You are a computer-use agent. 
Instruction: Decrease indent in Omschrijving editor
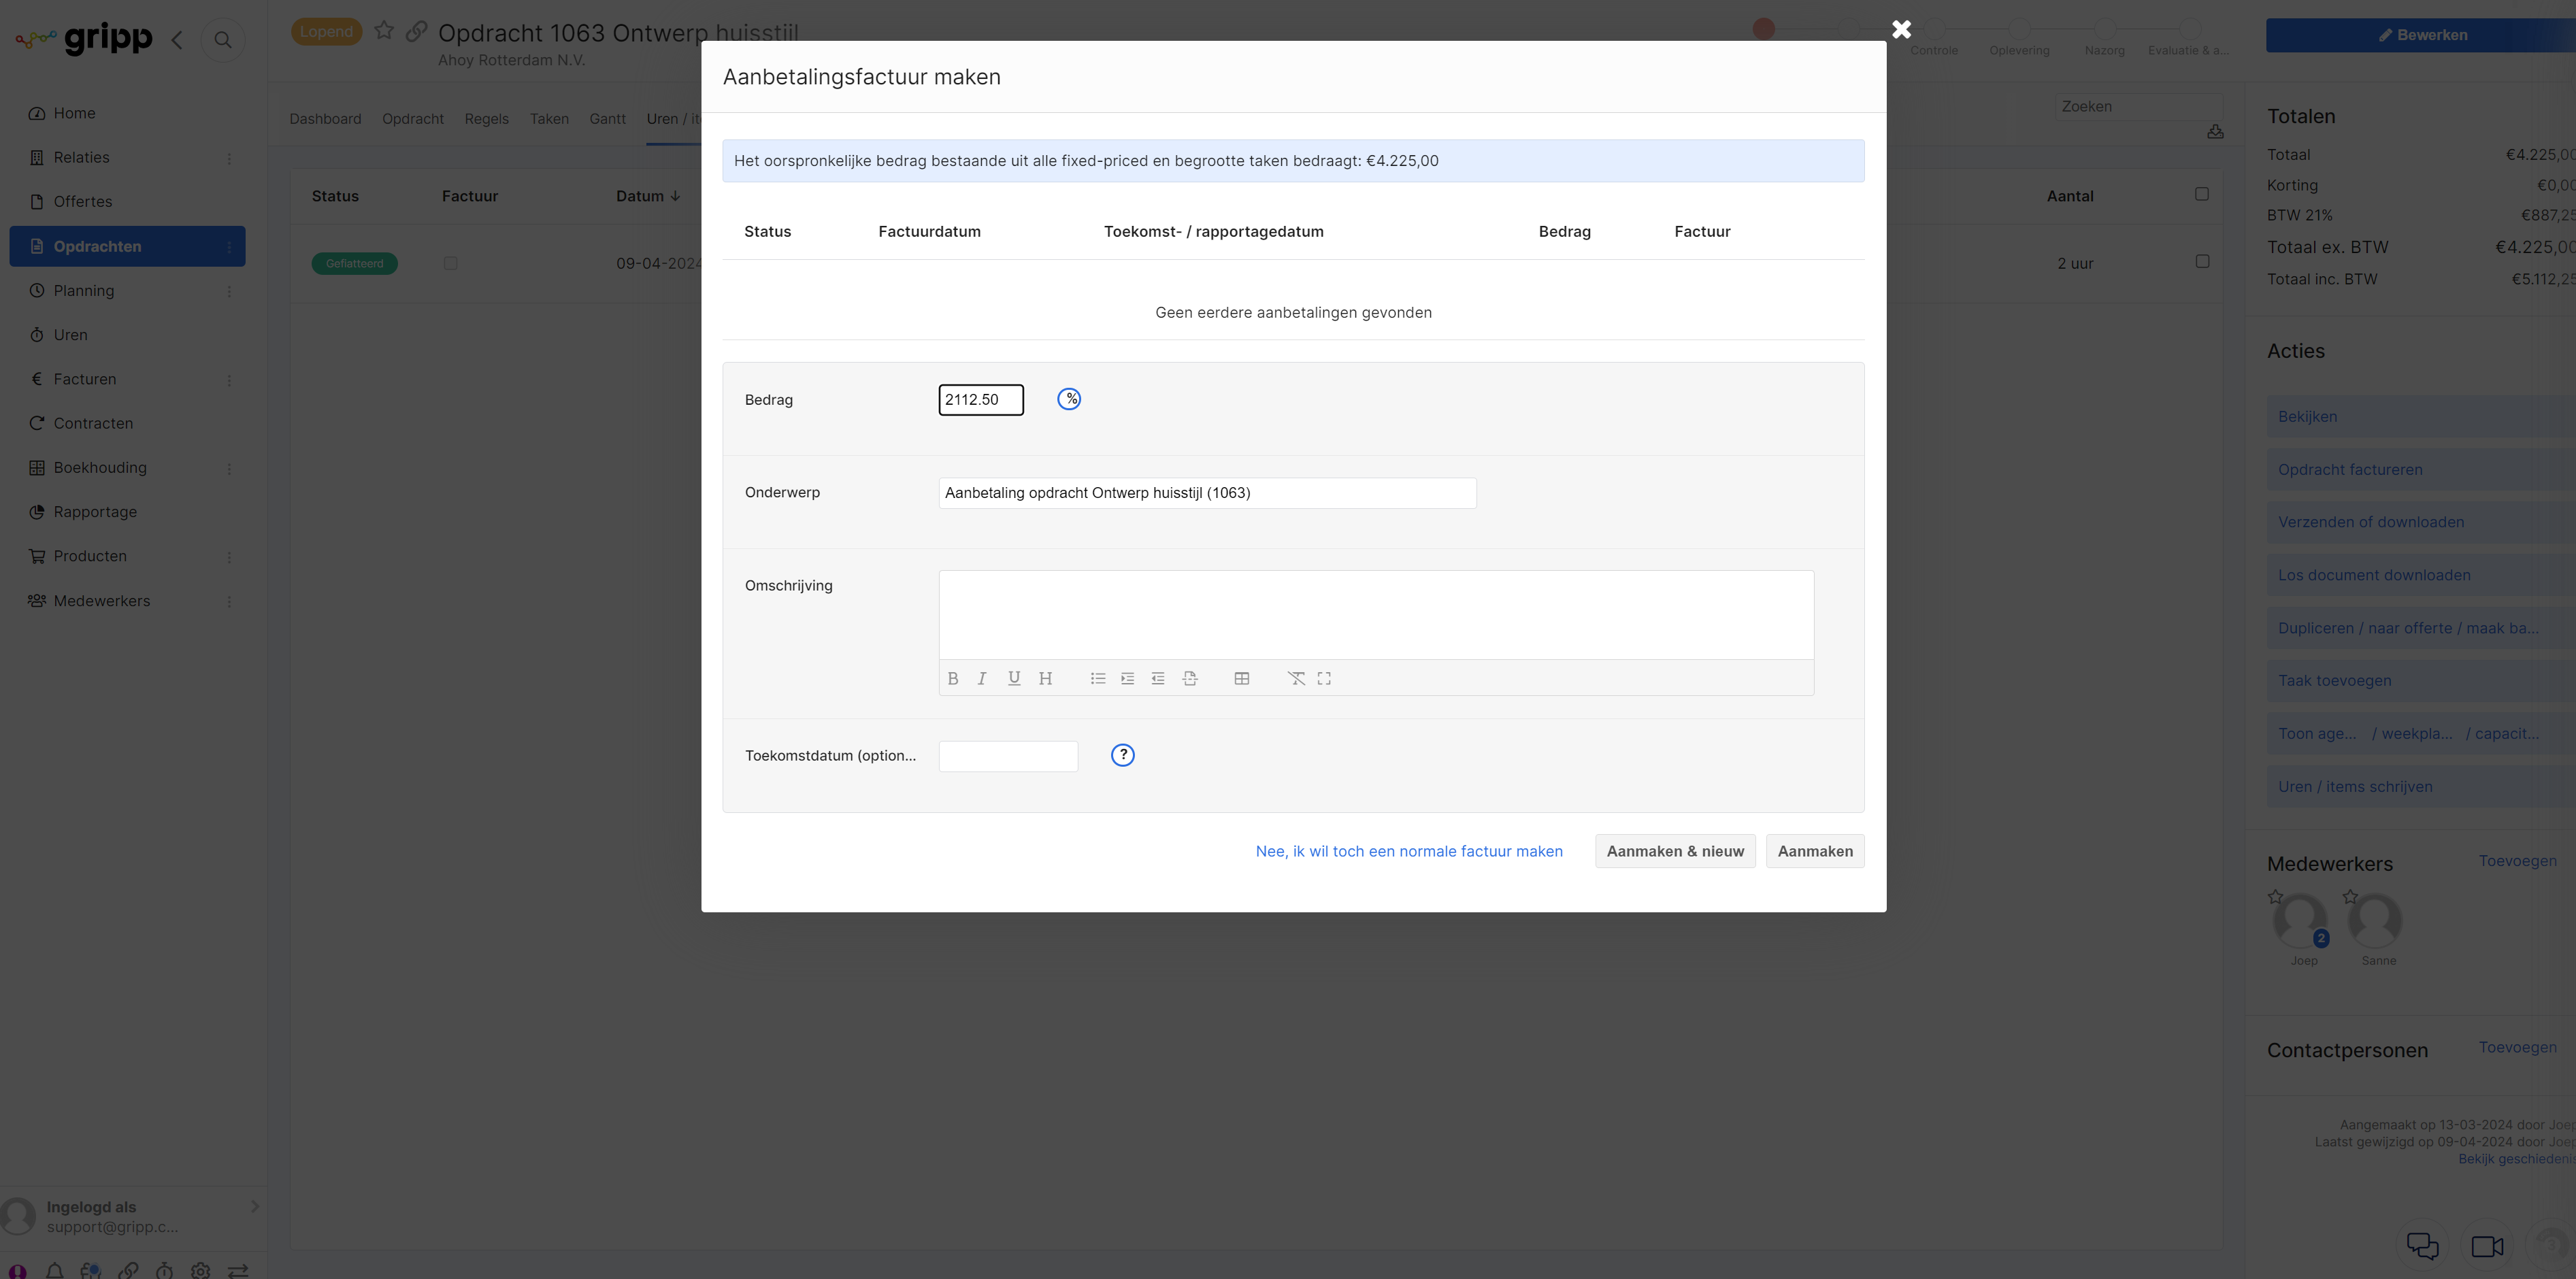pos(1158,678)
